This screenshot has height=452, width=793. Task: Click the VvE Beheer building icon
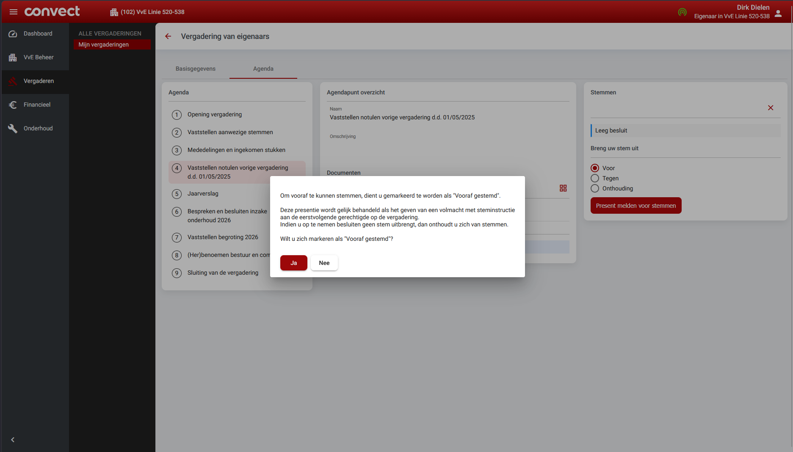tap(13, 58)
